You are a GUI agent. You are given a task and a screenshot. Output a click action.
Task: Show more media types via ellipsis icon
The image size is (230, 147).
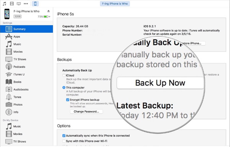tap(26, 4)
